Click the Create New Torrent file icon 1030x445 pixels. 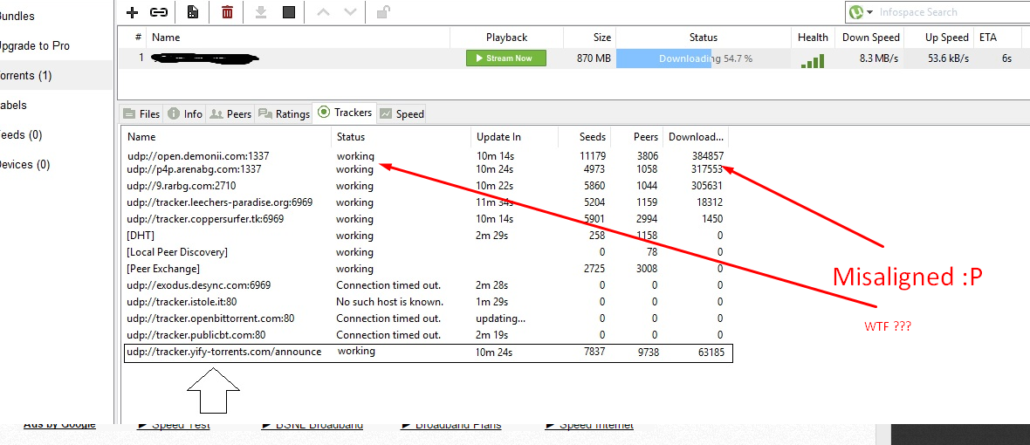pos(193,12)
